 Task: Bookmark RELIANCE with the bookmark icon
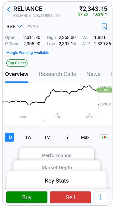(x=104, y=26)
